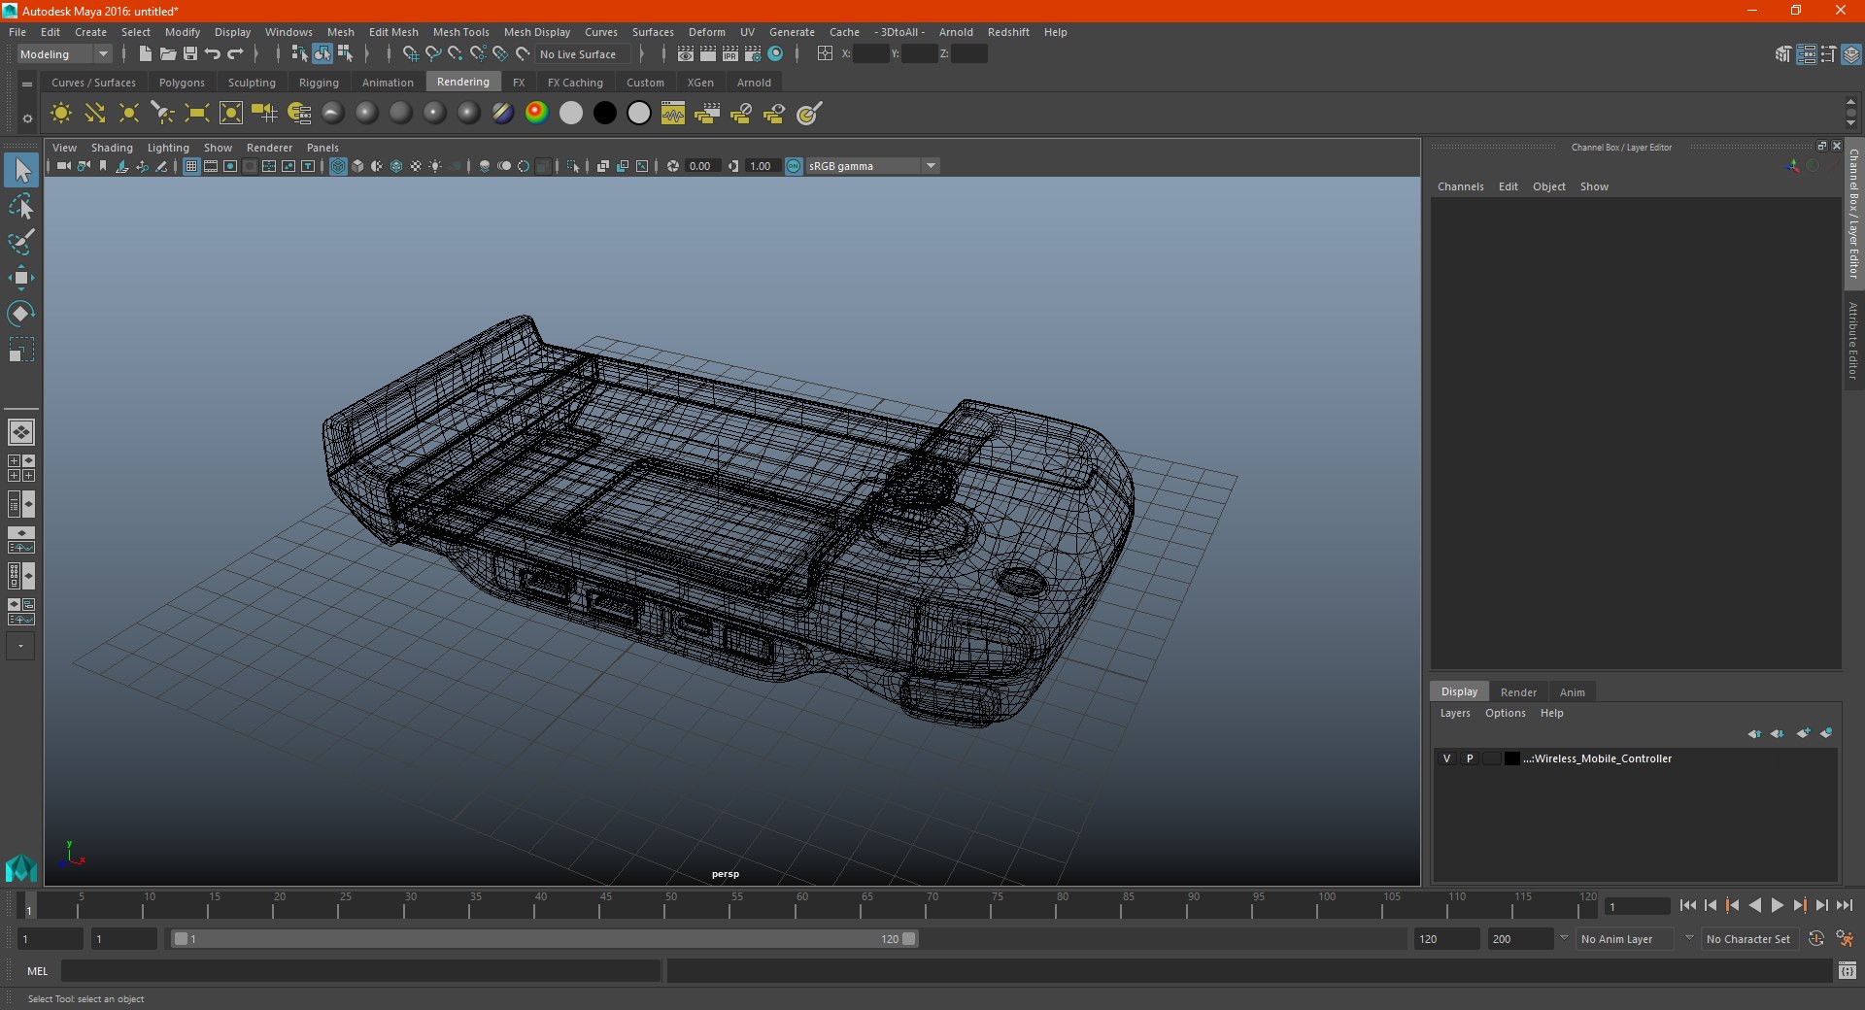This screenshot has height=1010, width=1865.
Task: Create new empty display layer icon
Action: coord(1803,733)
